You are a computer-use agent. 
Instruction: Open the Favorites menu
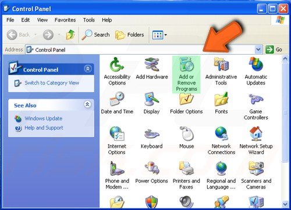(65, 20)
